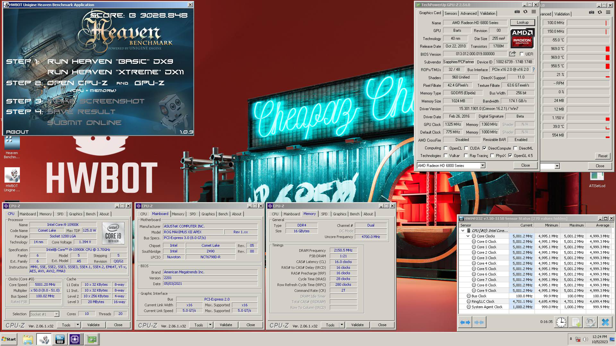Select Ring/LLC Clock row in HWiNFO
This screenshot has height=346, width=616.
pyautogui.click(x=535, y=301)
